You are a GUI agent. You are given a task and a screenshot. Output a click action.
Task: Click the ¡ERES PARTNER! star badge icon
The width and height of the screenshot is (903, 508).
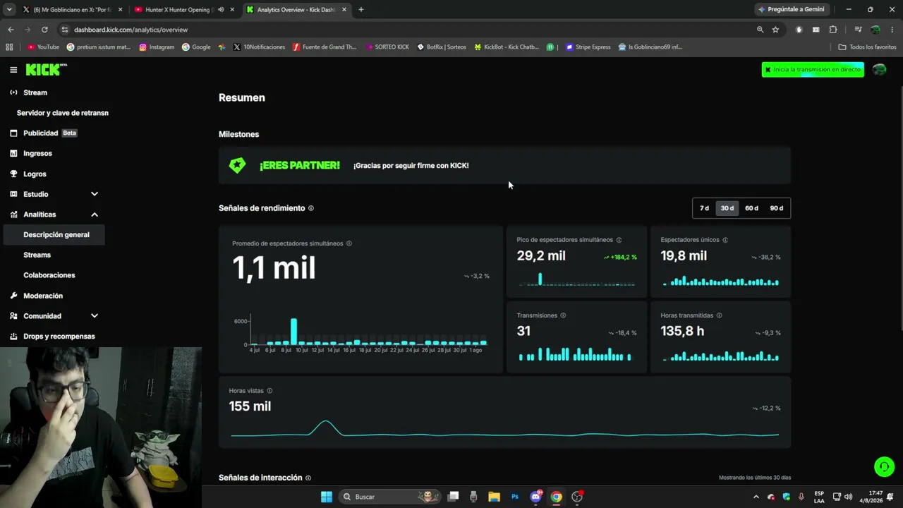pos(238,165)
